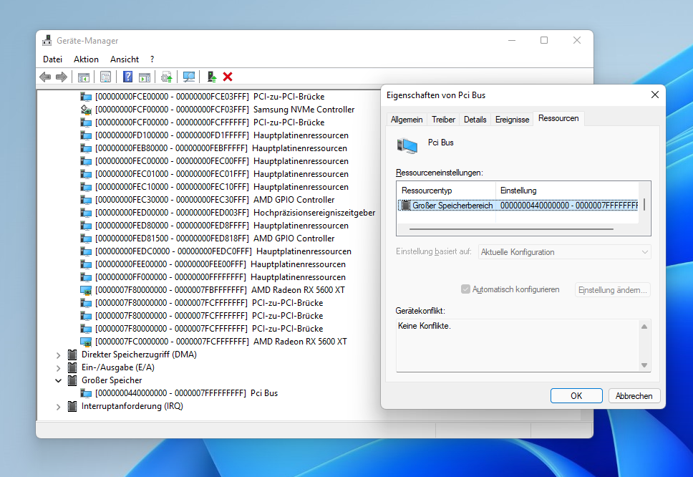The height and width of the screenshot is (477, 693).
Task: Toggle the Automatisch konfigurieren checkbox
Action: tap(465, 289)
